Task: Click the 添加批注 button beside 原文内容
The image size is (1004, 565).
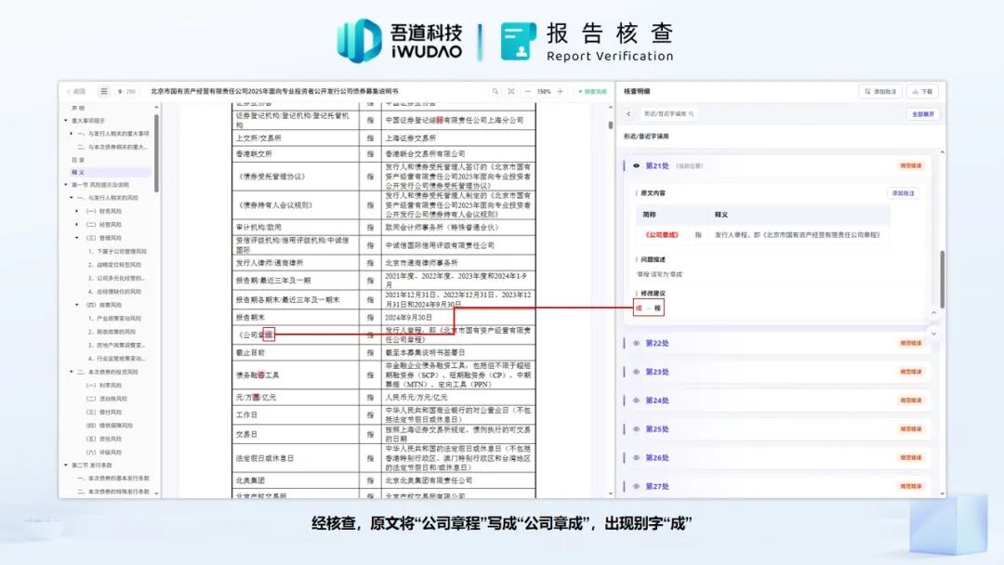Action: click(x=904, y=192)
